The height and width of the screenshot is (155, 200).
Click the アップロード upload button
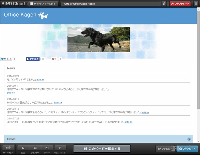187,149
